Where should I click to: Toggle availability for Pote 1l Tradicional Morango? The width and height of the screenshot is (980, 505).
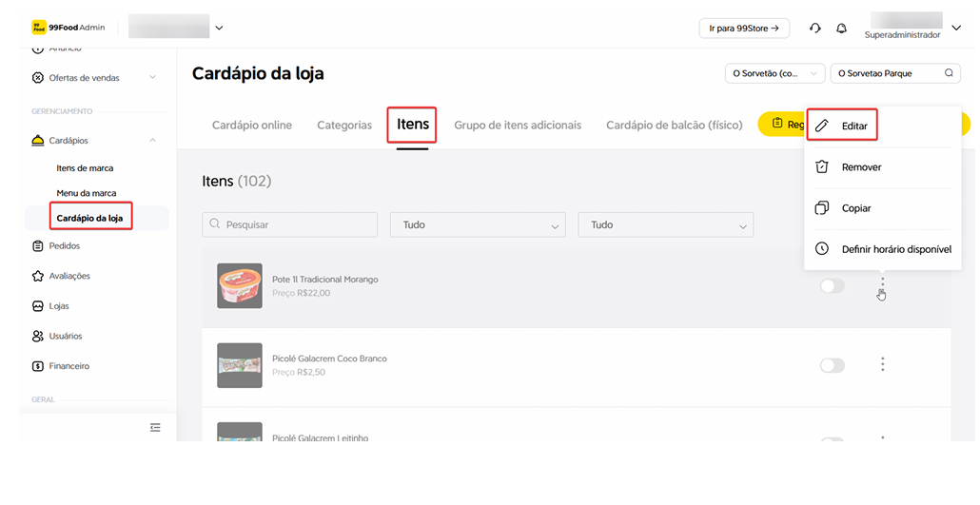click(x=832, y=285)
